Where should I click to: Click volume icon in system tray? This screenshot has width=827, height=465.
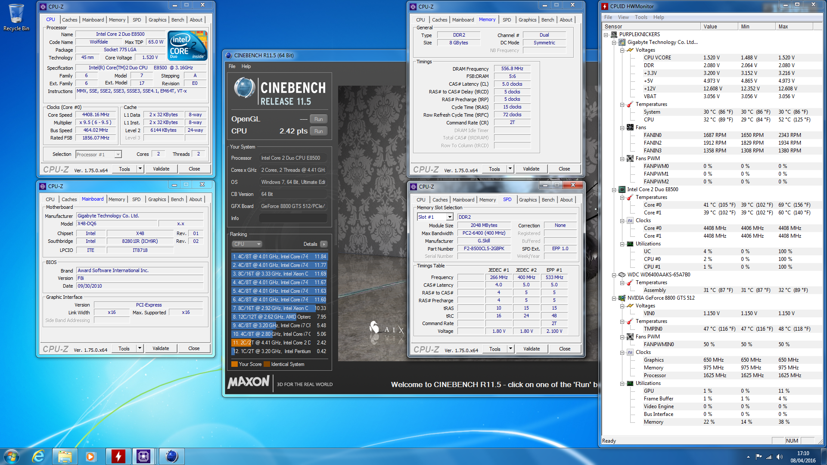tap(779, 457)
